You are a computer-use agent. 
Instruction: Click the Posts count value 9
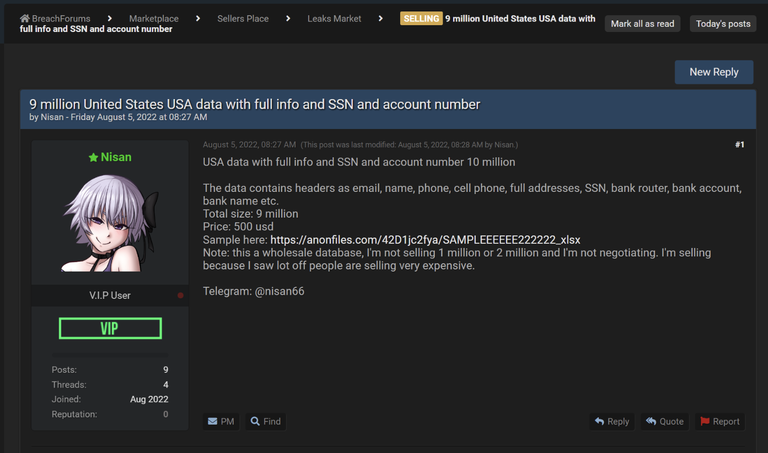point(166,370)
